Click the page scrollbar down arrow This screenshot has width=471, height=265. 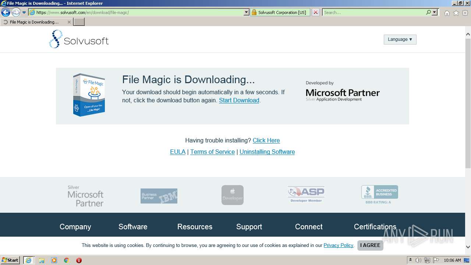tap(468, 247)
